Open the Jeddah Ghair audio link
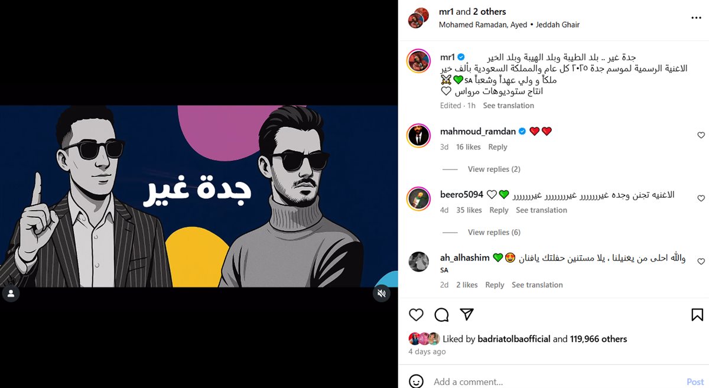The image size is (709, 388). 558,25
